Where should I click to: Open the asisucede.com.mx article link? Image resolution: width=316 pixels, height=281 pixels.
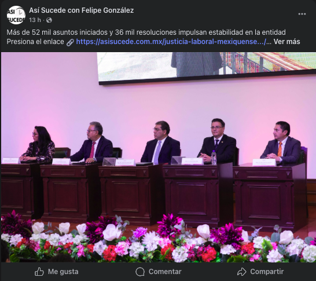coord(171,42)
